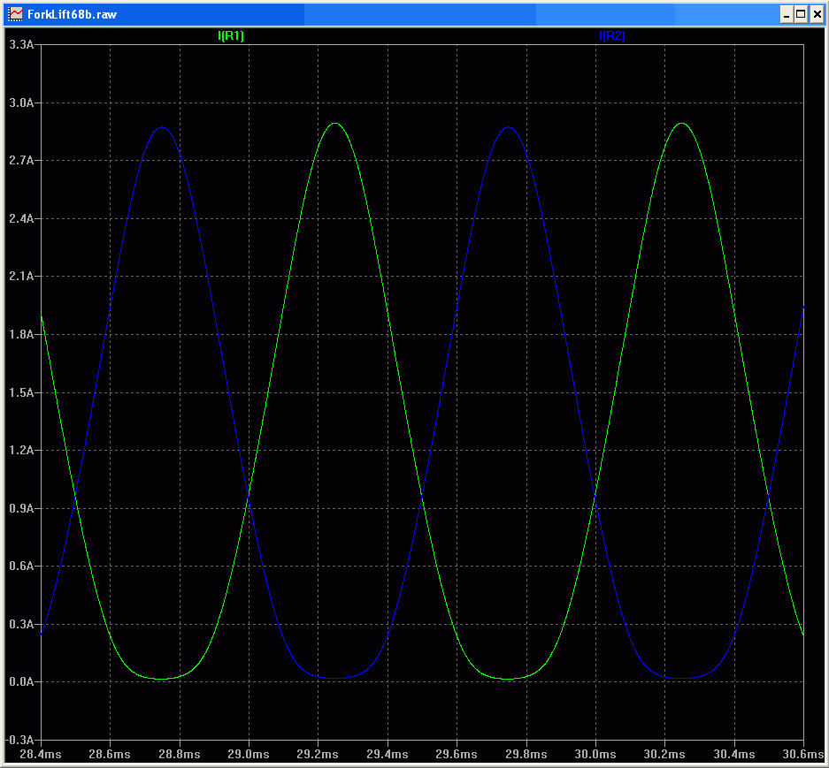The image size is (829, 768).
Task: Click the 29.8ms time axis label
Action: (526, 754)
